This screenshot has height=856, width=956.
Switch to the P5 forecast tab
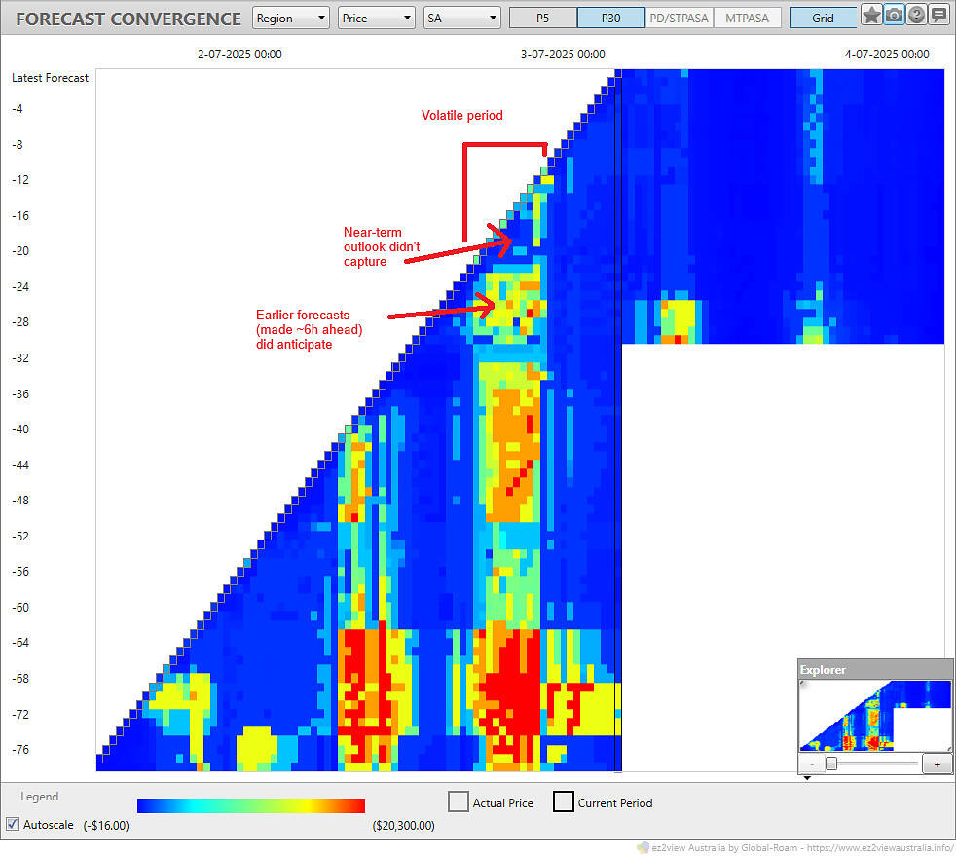pyautogui.click(x=542, y=18)
